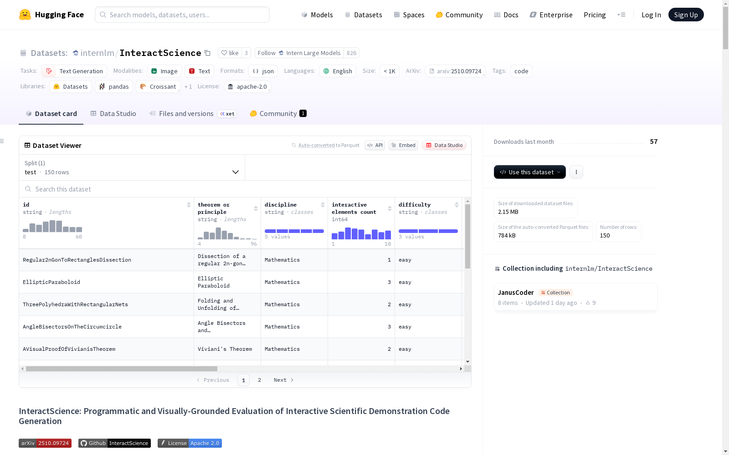This screenshot has width=729, height=455.
Task: Click the internlm organization link in title
Action: [x=98, y=53]
